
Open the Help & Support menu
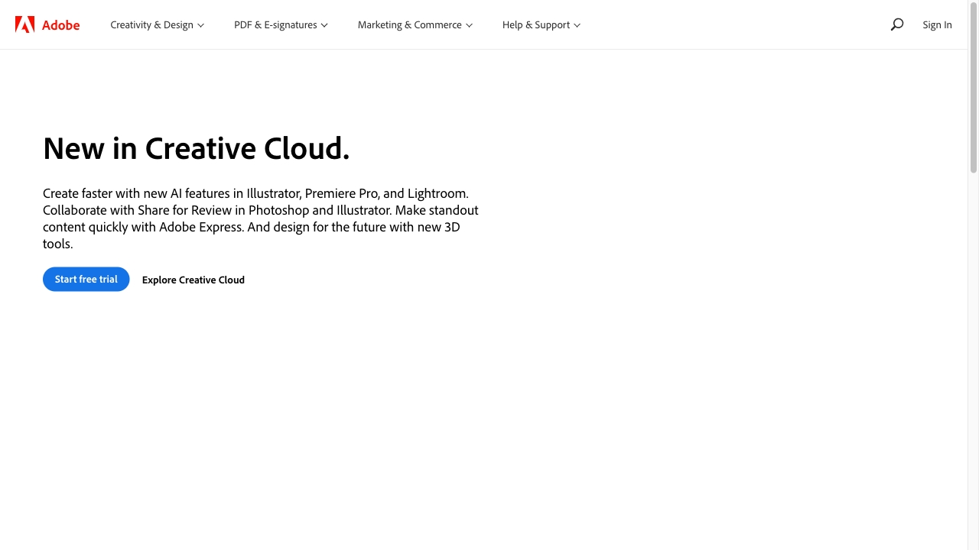[535, 25]
